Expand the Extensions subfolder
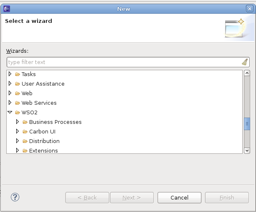 click(18, 150)
